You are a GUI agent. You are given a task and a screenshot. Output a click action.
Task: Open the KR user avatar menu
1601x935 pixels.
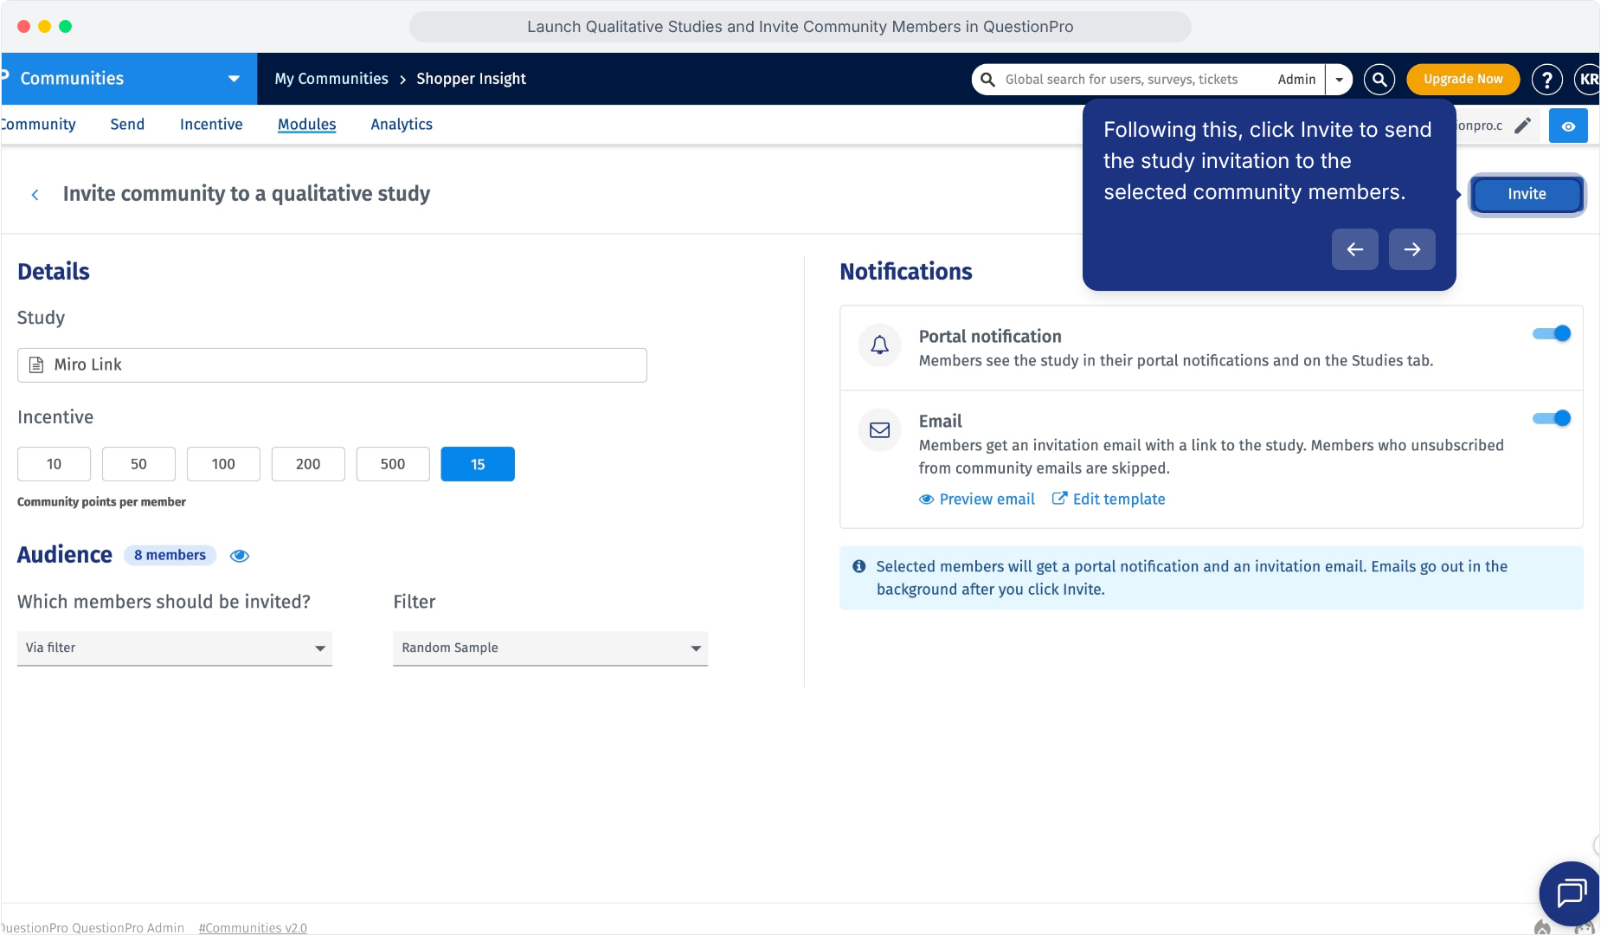[1587, 80]
